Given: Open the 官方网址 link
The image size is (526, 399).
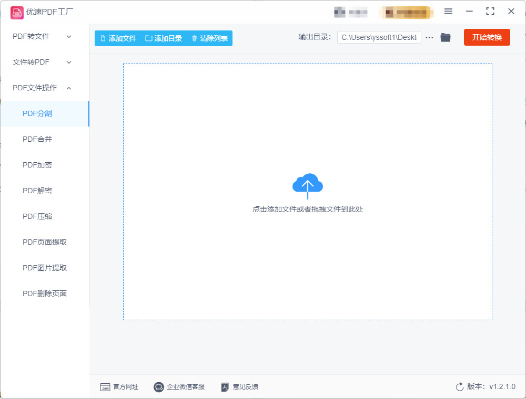Looking at the screenshot, I should [x=119, y=387].
